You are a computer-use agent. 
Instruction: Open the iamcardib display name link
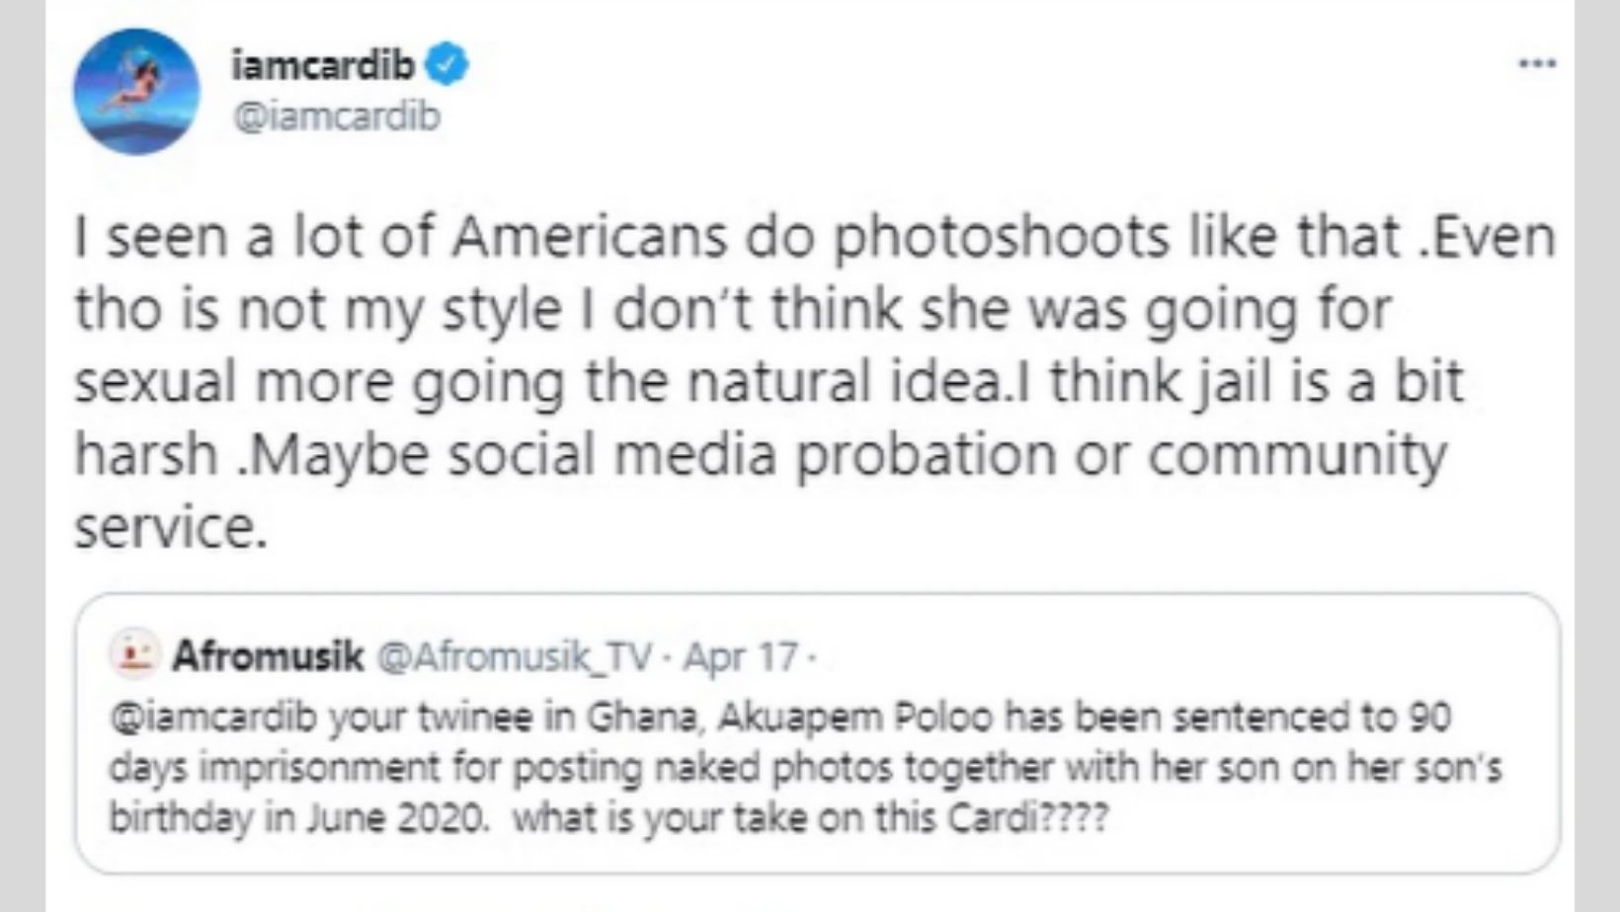click(x=322, y=65)
